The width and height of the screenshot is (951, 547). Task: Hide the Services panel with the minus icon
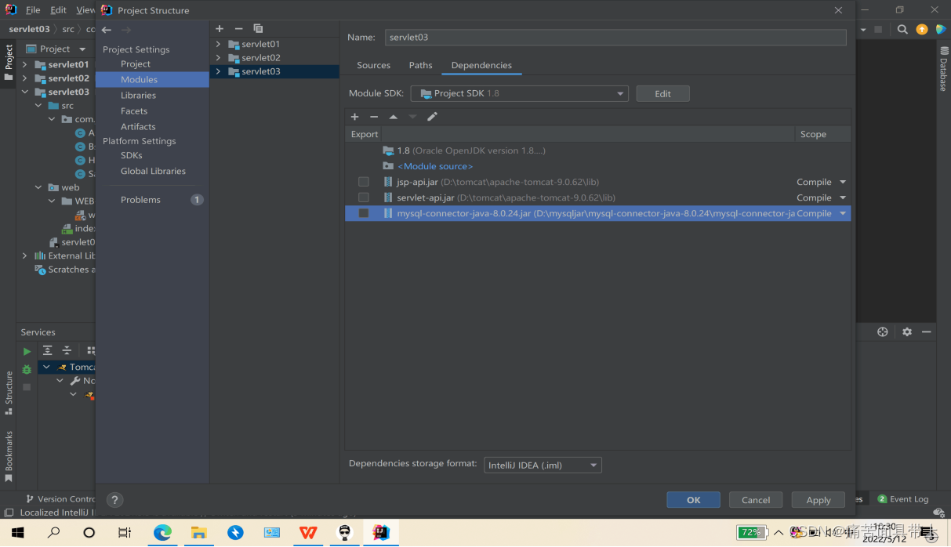(x=927, y=332)
